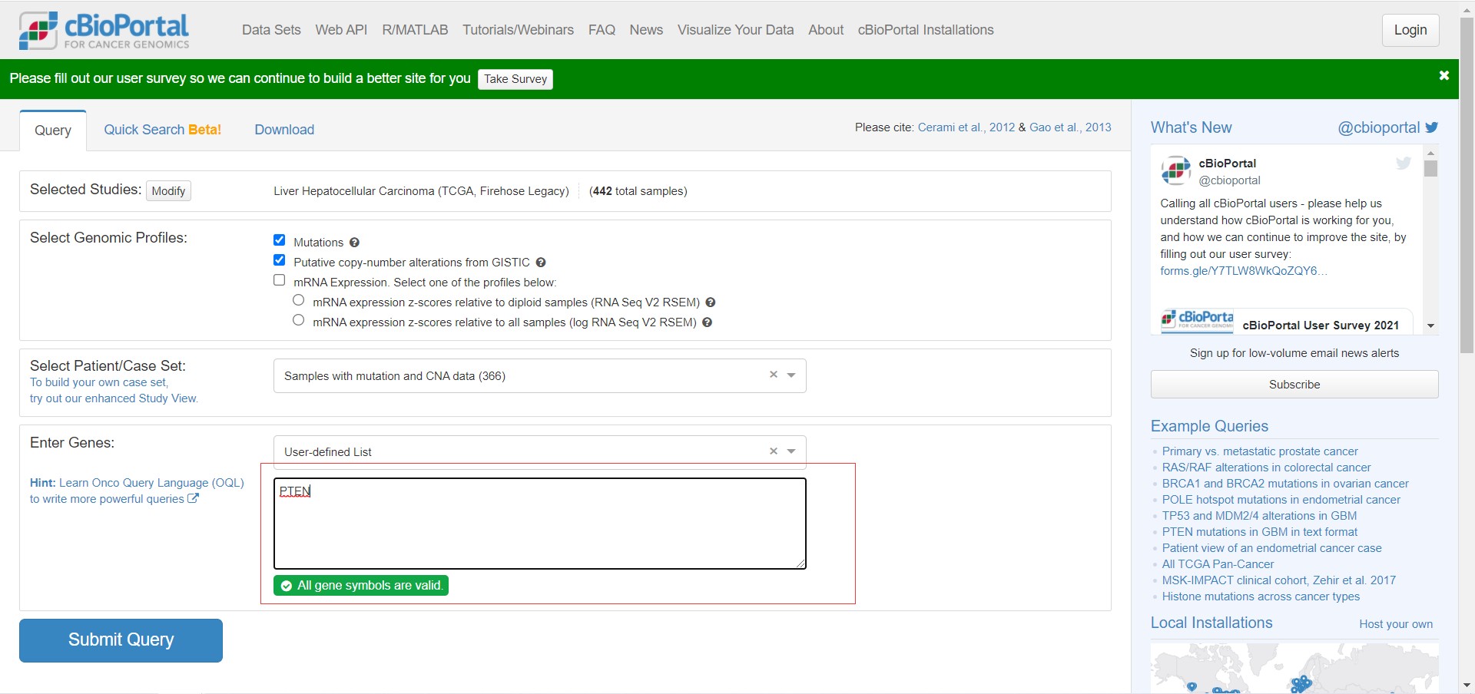This screenshot has height=694, width=1475.
Task: Click Modify selected studies button
Action: pyautogui.click(x=168, y=190)
